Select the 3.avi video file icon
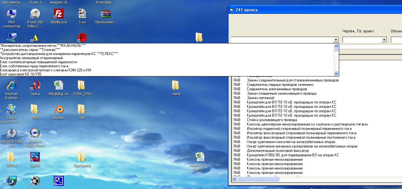Image resolution: width=402 pixels, height=189 pixels. 82,14
